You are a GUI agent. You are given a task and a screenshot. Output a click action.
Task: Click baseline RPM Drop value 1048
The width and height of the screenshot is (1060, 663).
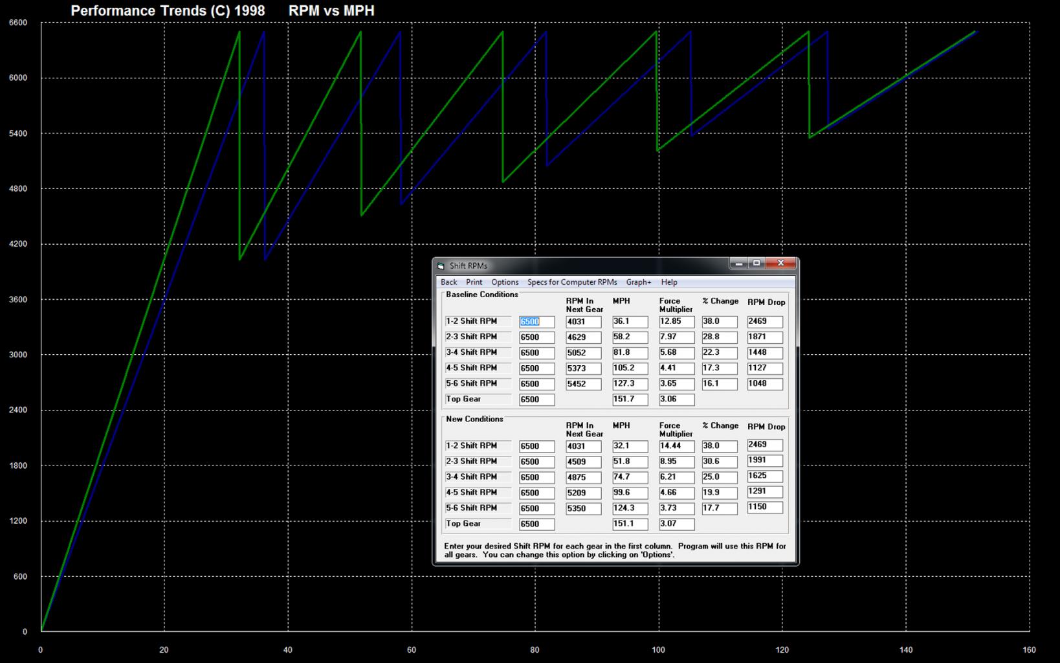(765, 384)
